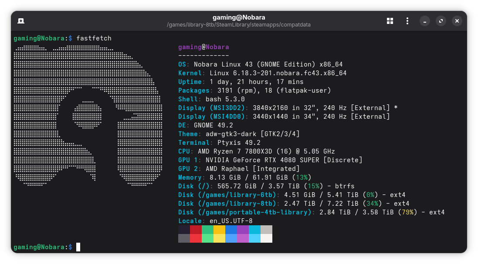Screen dimensions: 478x264
Task: Click the Disk portable-4tb-library line
Action: click(312, 212)
